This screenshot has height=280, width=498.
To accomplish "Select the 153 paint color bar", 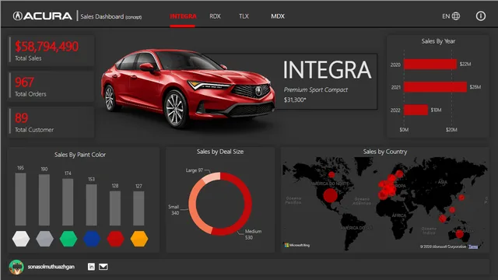I will (x=92, y=205).
